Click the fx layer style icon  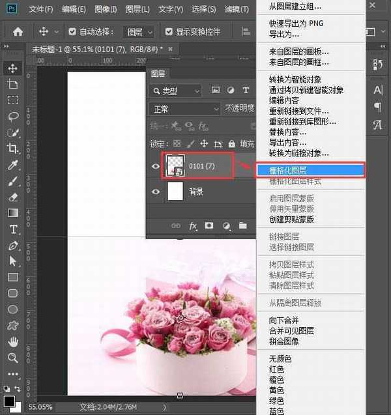(x=193, y=226)
